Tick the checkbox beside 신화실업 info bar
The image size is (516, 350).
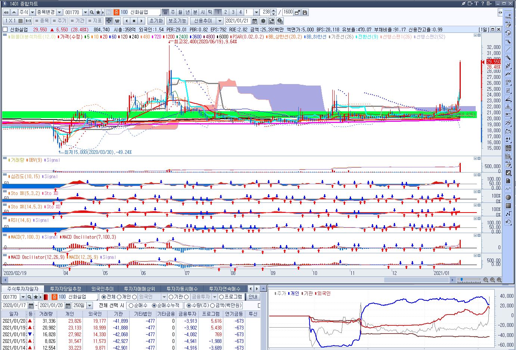[5, 30]
